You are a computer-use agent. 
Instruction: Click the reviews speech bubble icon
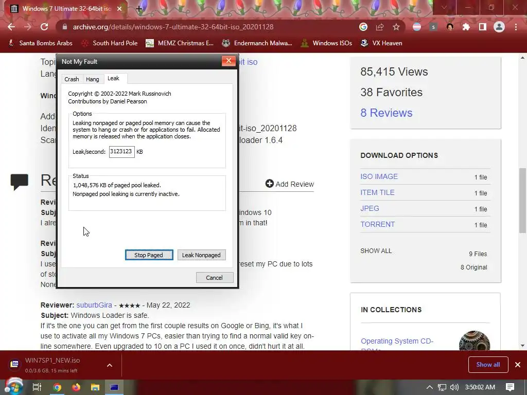pyautogui.click(x=19, y=182)
